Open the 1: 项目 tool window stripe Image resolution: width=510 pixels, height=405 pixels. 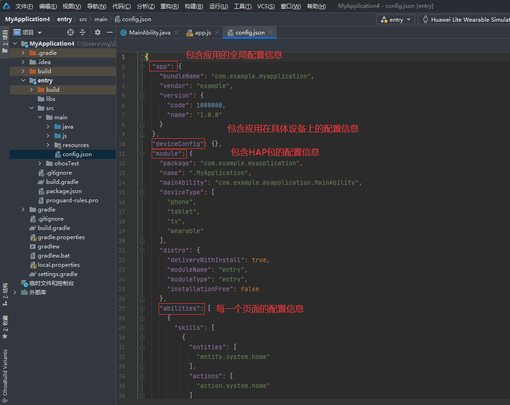click(x=5, y=42)
